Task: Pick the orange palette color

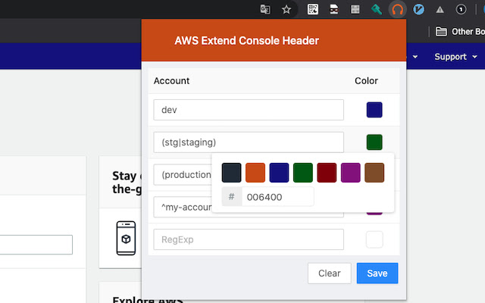Action: pyautogui.click(x=255, y=173)
